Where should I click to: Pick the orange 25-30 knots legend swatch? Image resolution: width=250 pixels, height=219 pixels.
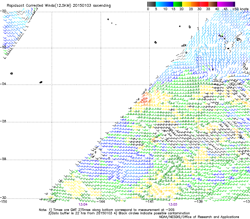coord(195,4)
